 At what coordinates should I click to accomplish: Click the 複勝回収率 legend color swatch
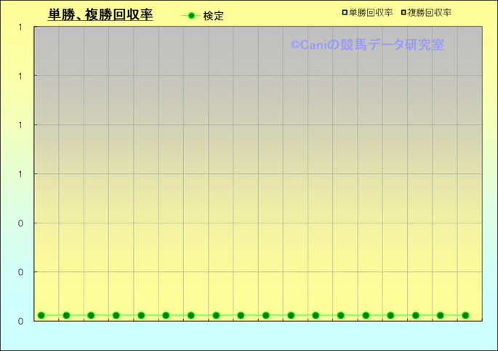pos(403,12)
